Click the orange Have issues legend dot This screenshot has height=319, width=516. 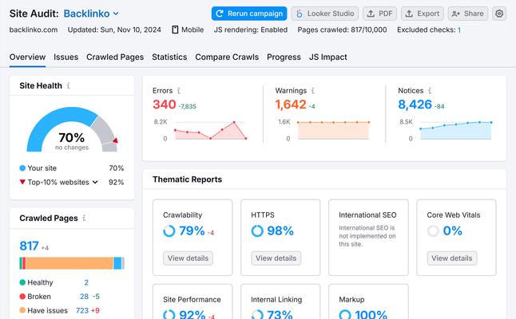(x=22, y=310)
